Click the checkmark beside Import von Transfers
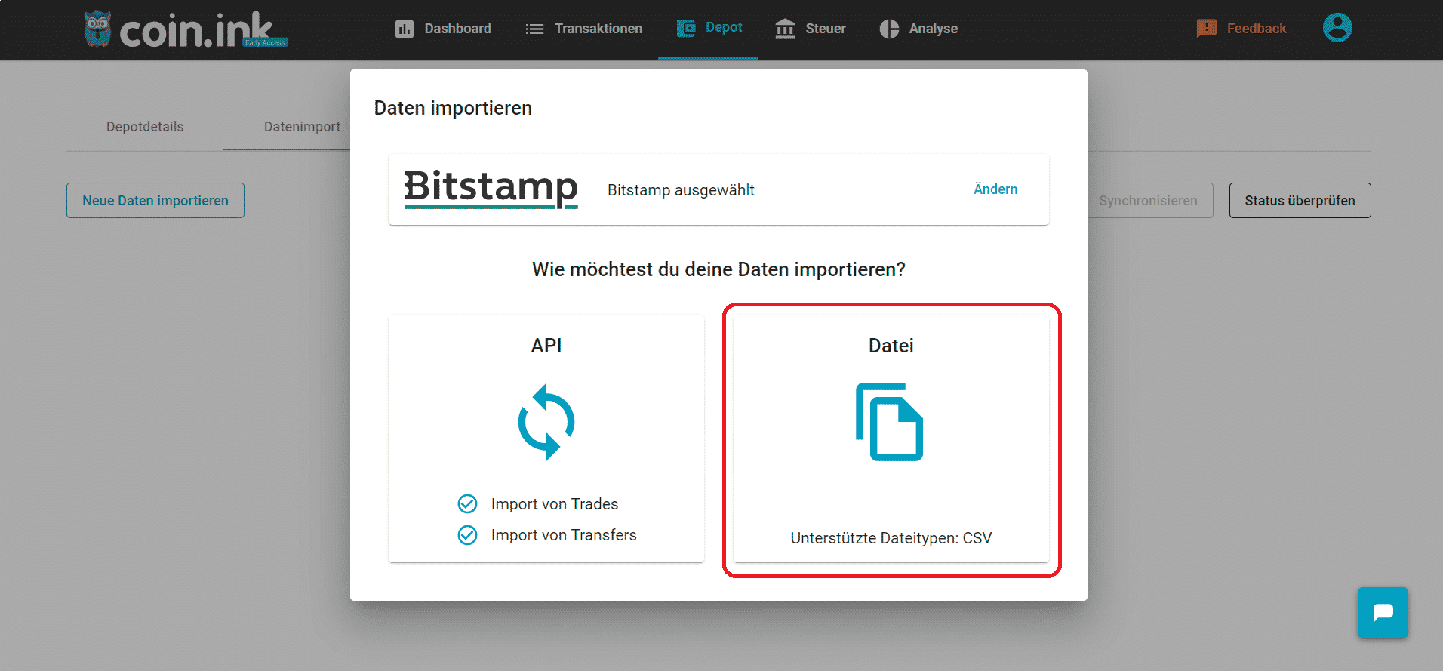The image size is (1443, 671). pyautogui.click(x=468, y=535)
